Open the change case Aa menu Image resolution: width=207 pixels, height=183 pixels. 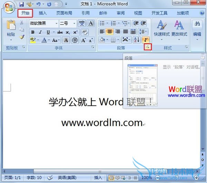point(56,40)
